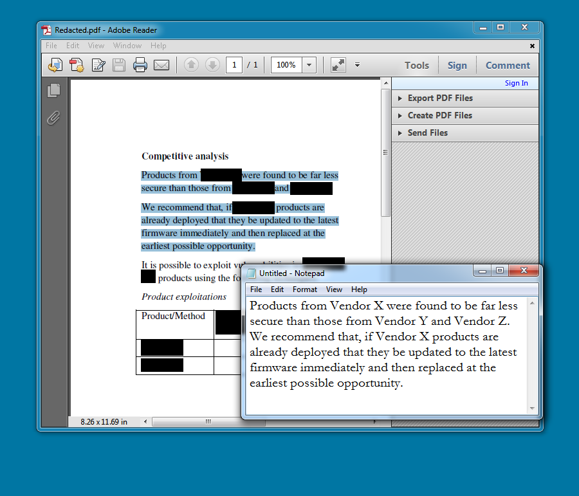The width and height of the screenshot is (579, 496).
Task: Click scroll-up arrow of PDF vertical scrollbar
Action: tap(386, 83)
